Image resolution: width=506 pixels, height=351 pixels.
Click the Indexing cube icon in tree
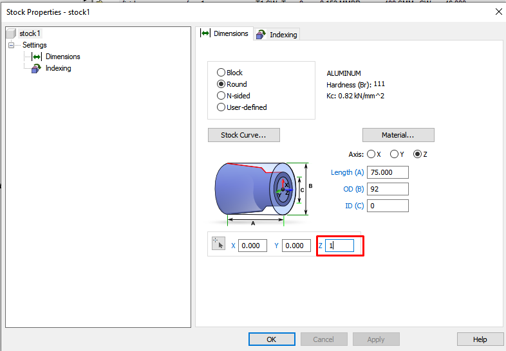point(36,68)
